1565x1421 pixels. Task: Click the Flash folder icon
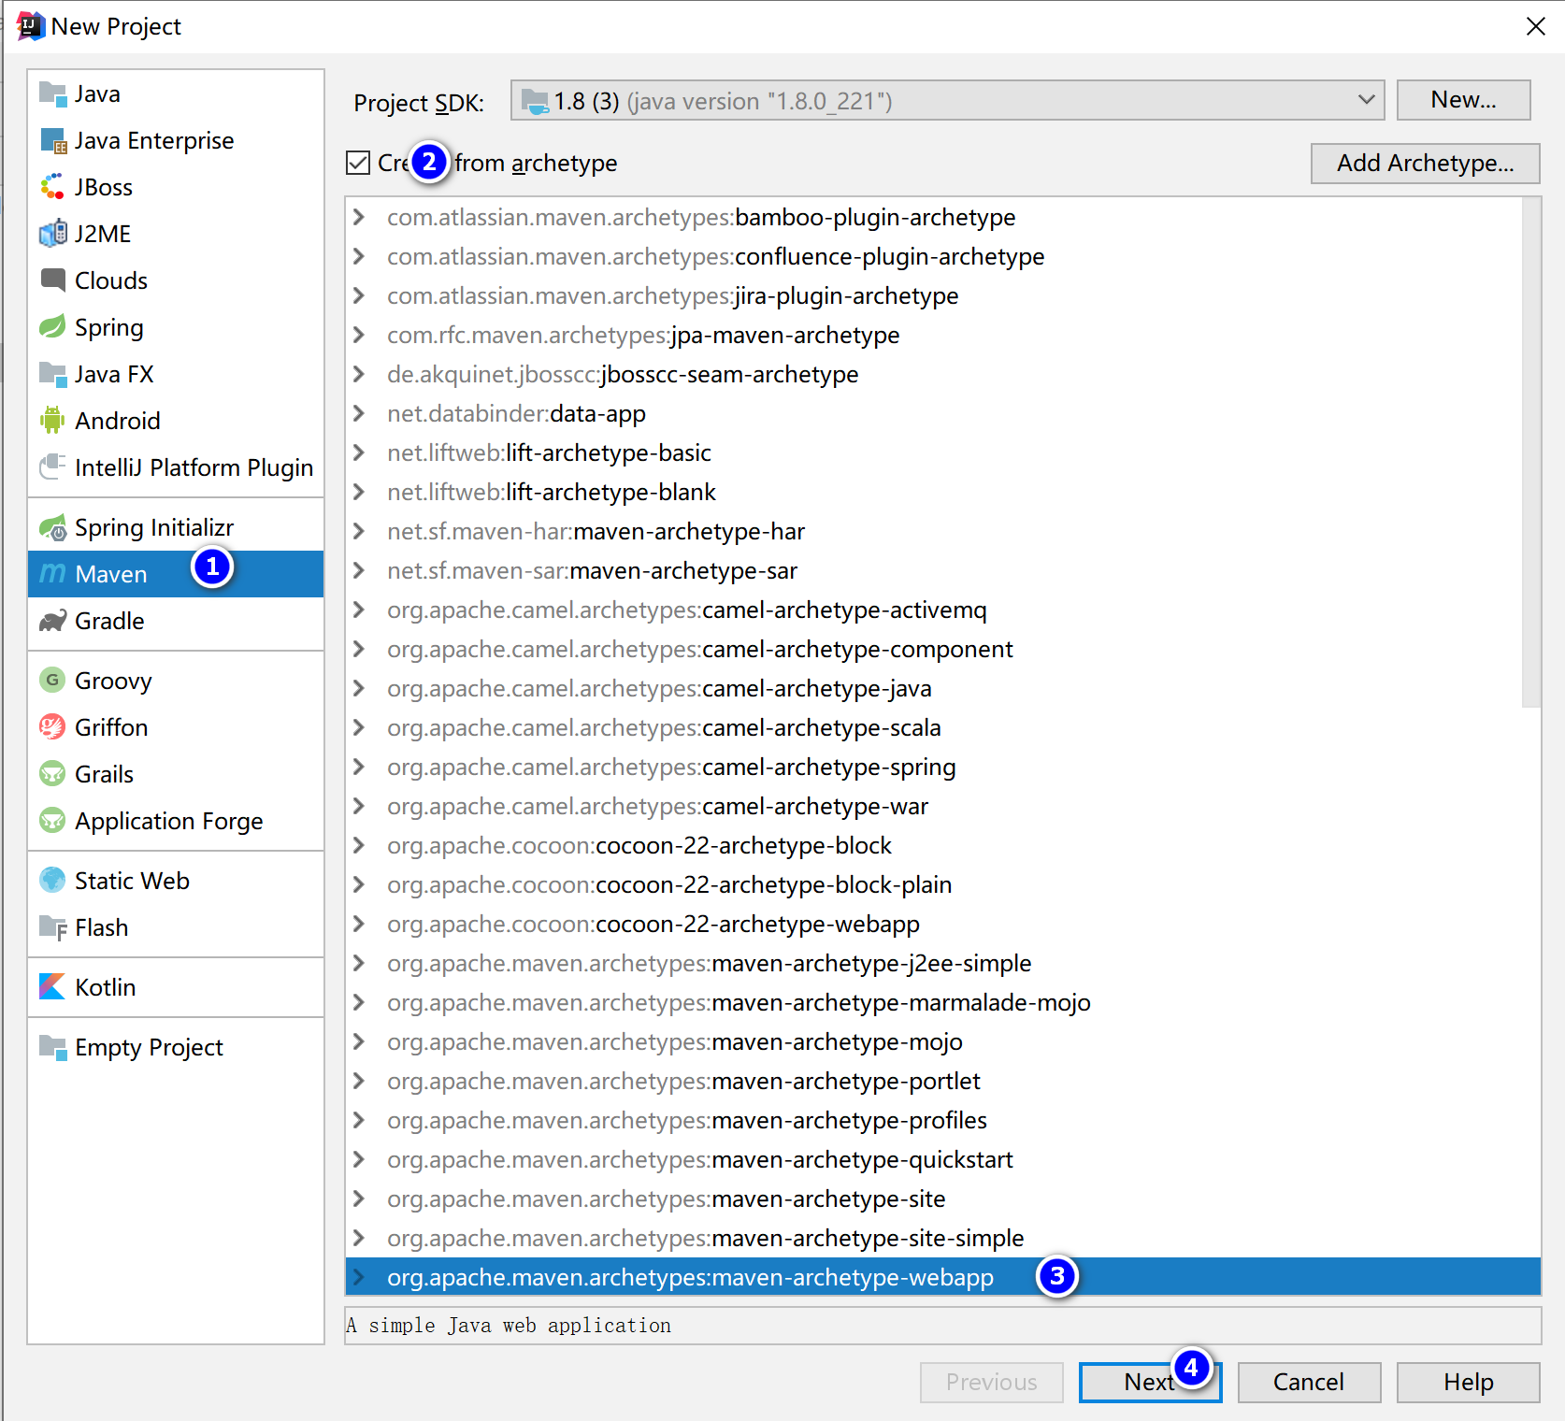pos(53,927)
